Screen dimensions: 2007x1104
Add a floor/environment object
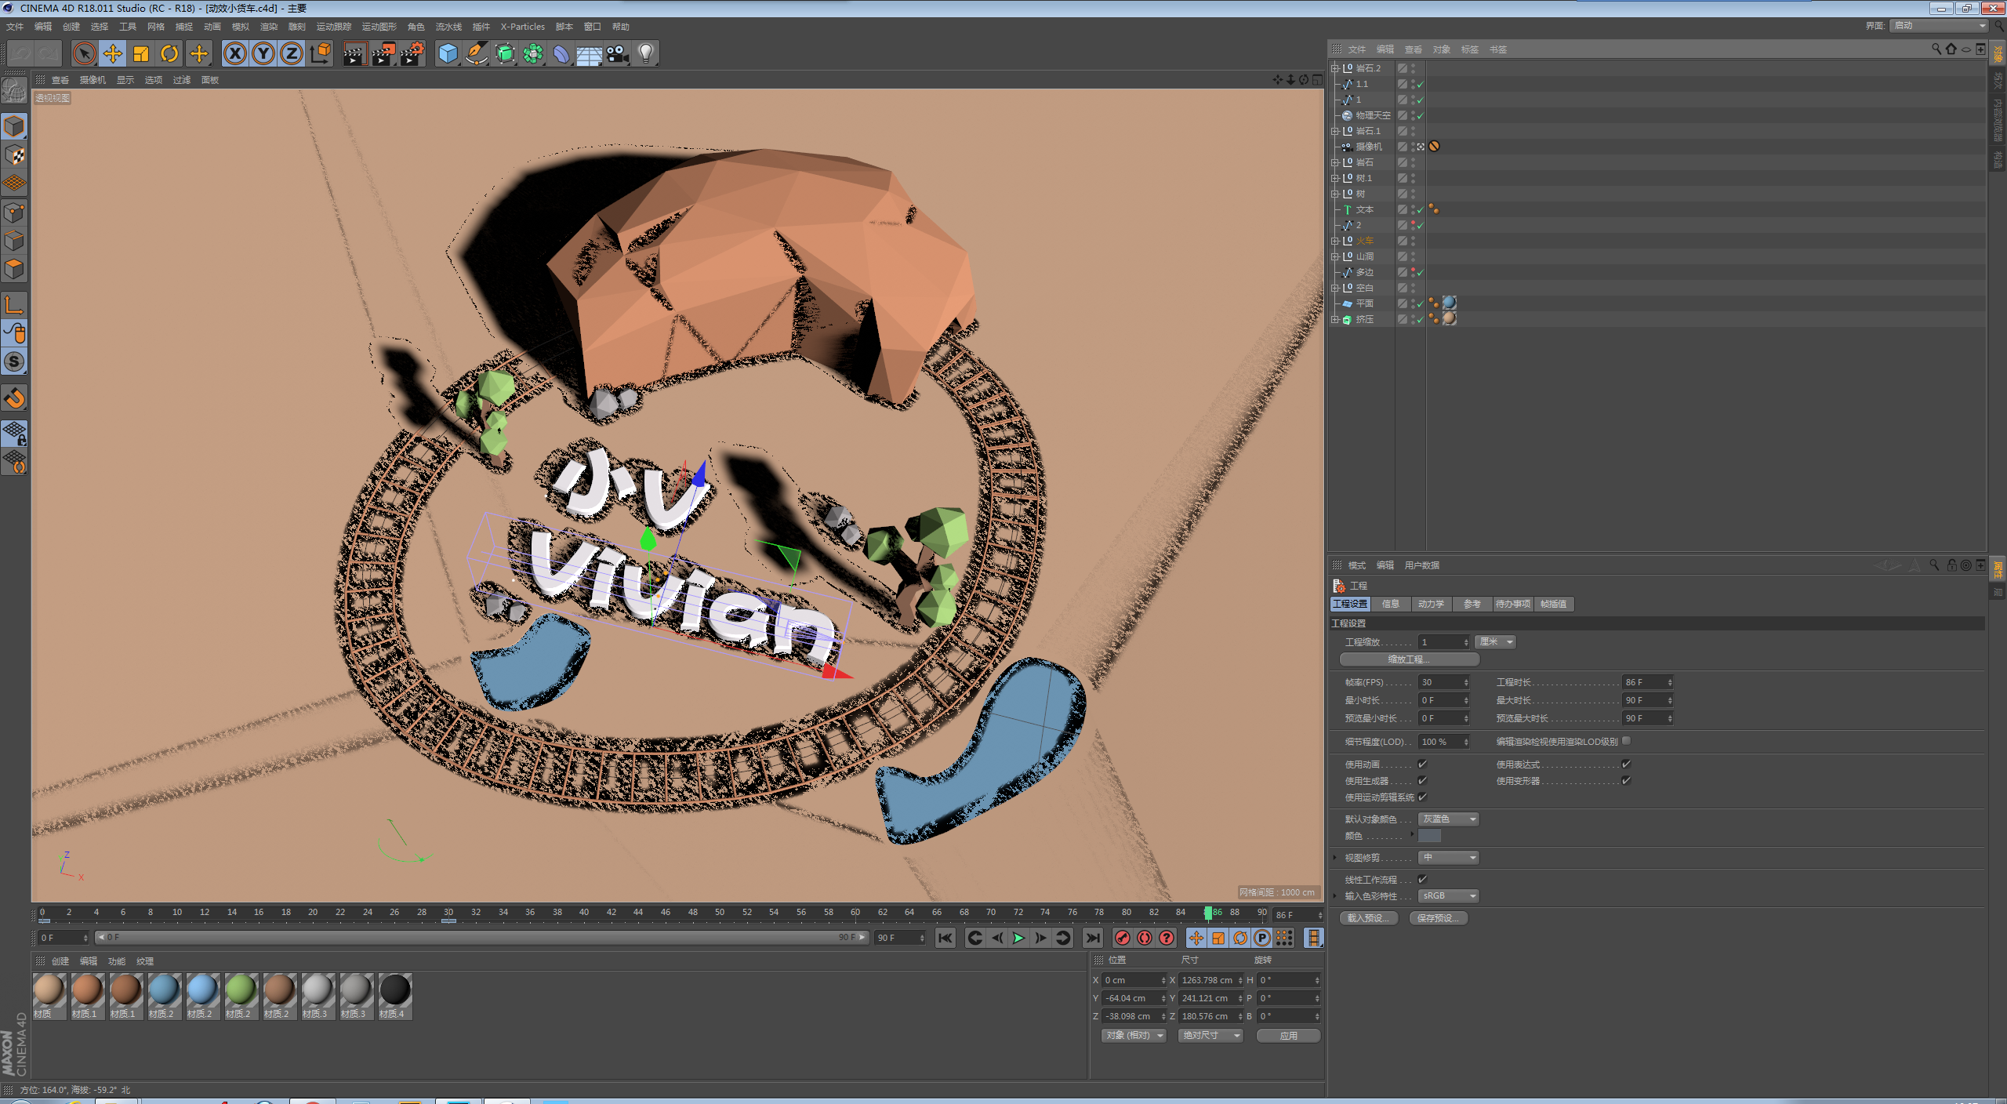pyautogui.click(x=590, y=53)
